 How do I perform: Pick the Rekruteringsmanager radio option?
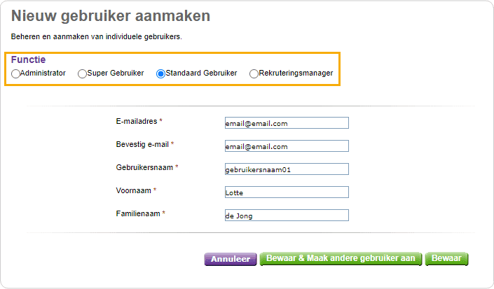[x=254, y=73]
